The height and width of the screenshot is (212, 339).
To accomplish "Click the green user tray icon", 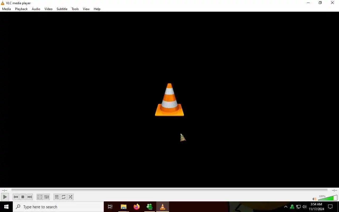I will pos(292,207).
